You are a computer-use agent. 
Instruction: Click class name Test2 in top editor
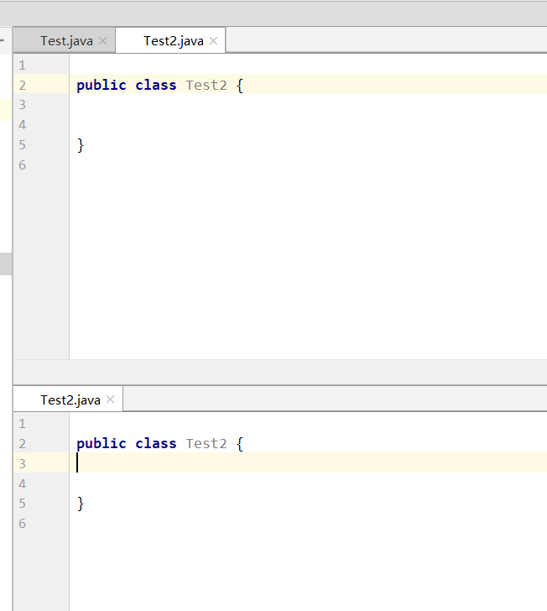click(x=206, y=85)
